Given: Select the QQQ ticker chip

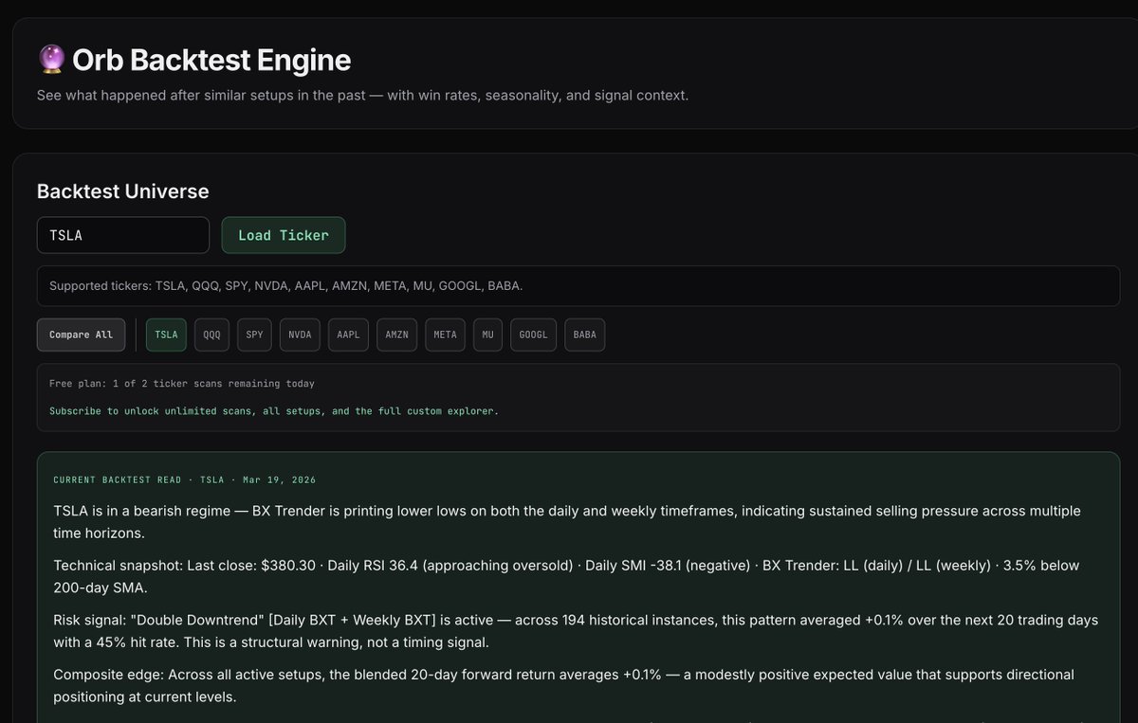Looking at the screenshot, I should [211, 334].
